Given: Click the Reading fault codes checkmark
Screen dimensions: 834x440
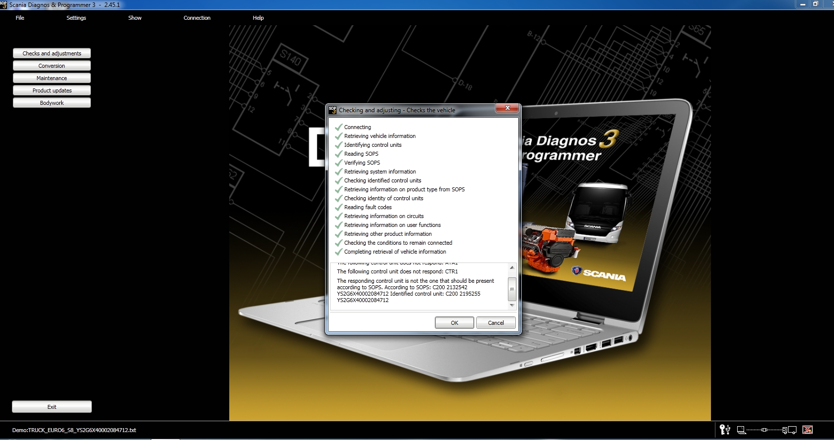Looking at the screenshot, I should (338, 207).
